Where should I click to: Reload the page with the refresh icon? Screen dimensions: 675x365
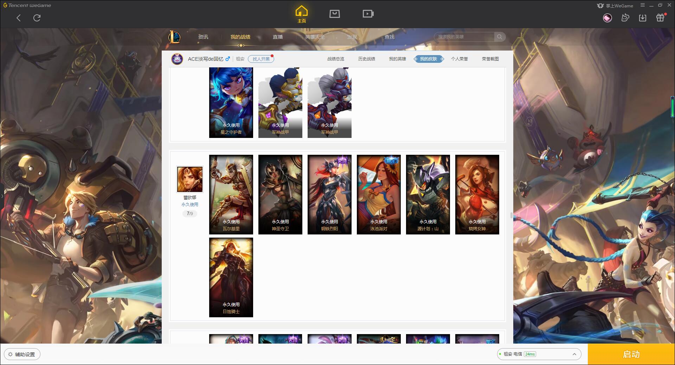[x=37, y=18]
